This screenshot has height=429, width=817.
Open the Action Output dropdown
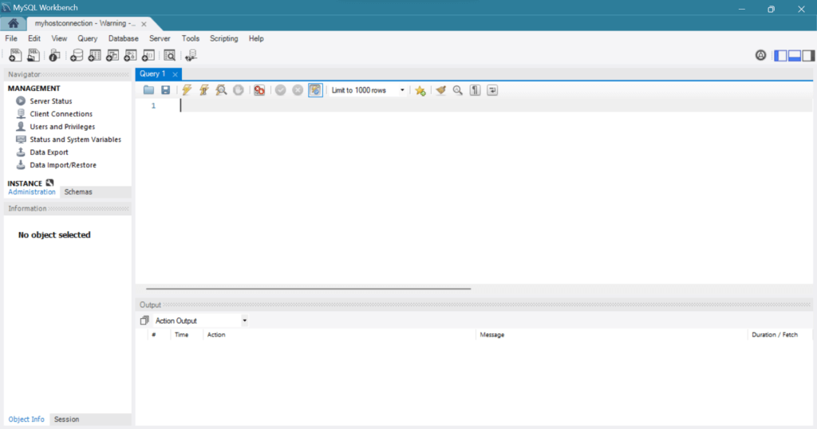[201, 321]
